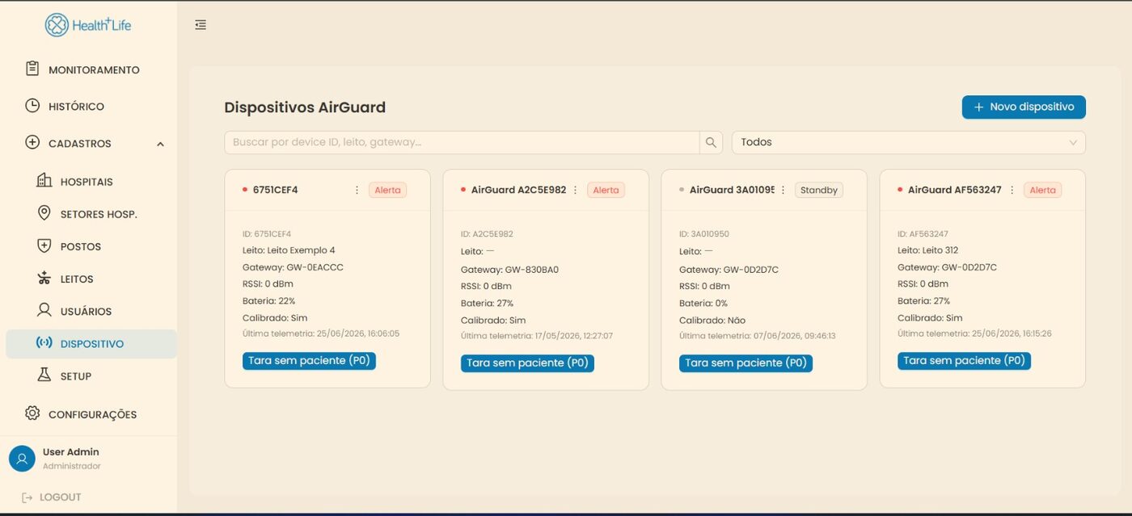
Task: Select the Dispositivo menu item
Action: [91, 343]
